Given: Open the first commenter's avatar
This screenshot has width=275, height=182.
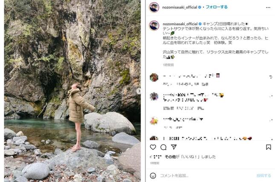Looking at the screenshot, I should pyautogui.click(x=154, y=77).
